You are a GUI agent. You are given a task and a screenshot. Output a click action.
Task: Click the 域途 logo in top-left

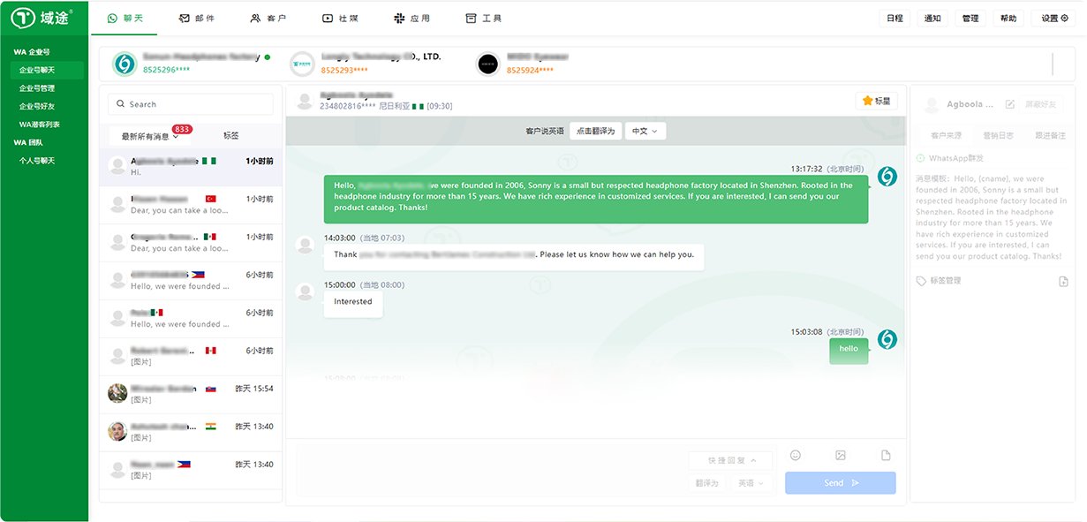pos(43,18)
